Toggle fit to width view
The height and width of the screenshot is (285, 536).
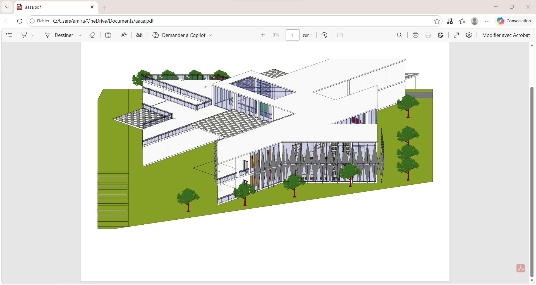(276, 35)
